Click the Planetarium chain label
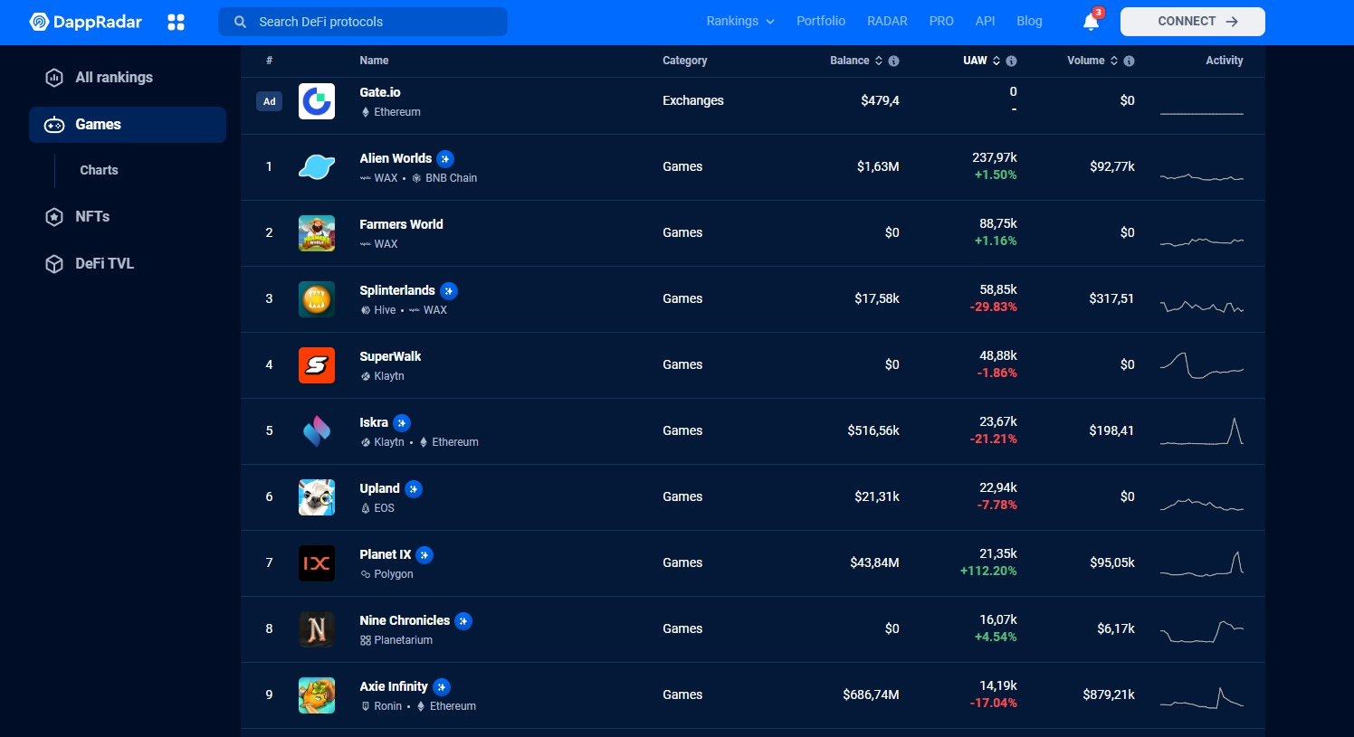This screenshot has width=1354, height=737. tap(403, 640)
